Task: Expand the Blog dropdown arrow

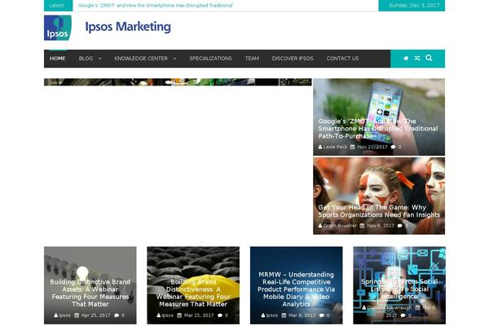Action: (x=99, y=59)
